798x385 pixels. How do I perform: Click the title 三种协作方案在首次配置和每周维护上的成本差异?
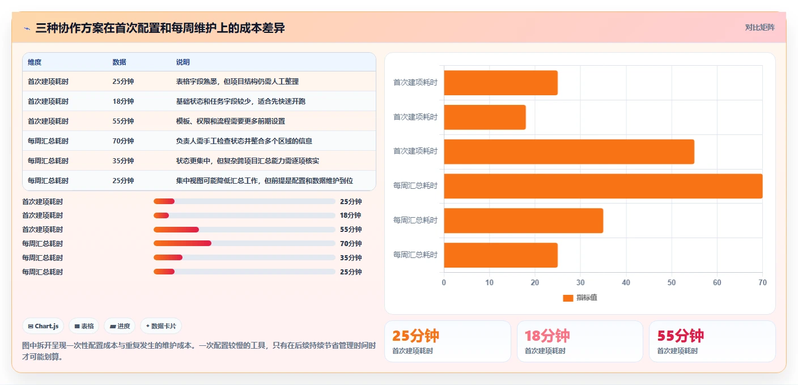[x=160, y=28]
